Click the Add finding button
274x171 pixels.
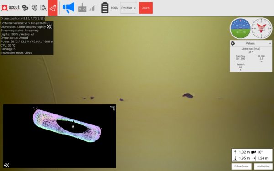263,166
